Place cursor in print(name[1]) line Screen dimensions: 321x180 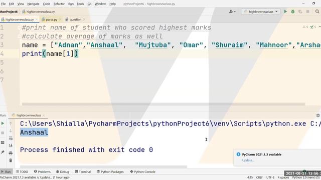(50, 53)
